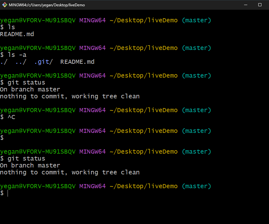This screenshot has width=269, height=224.
Task: Click '(master)' on the last prompt line
Action: coord(197,186)
